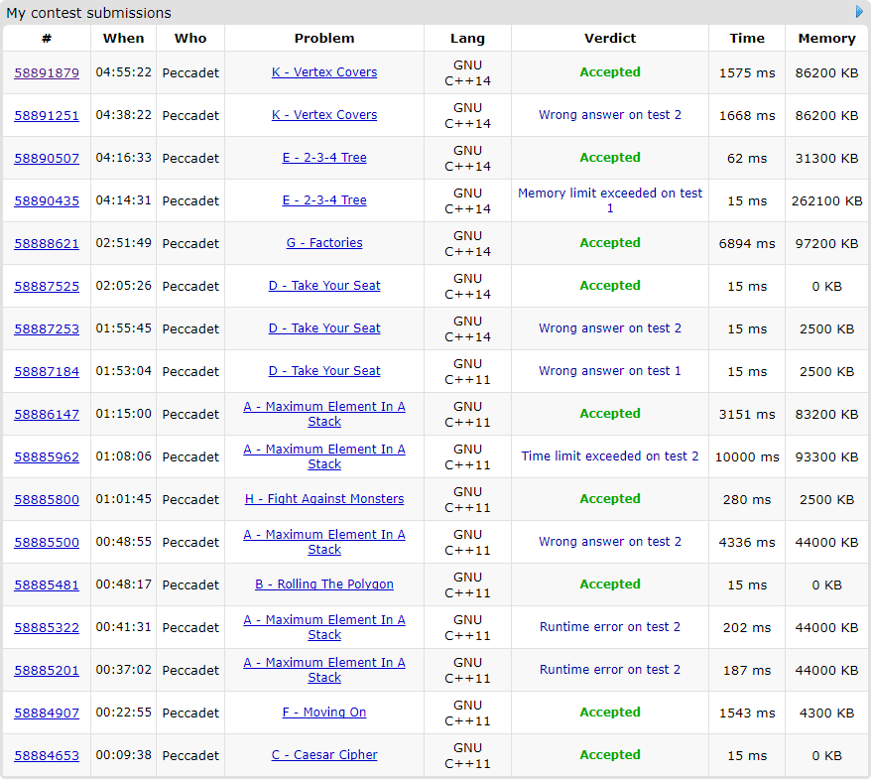
Task: Click the Verdict column header
Action: 610,38
